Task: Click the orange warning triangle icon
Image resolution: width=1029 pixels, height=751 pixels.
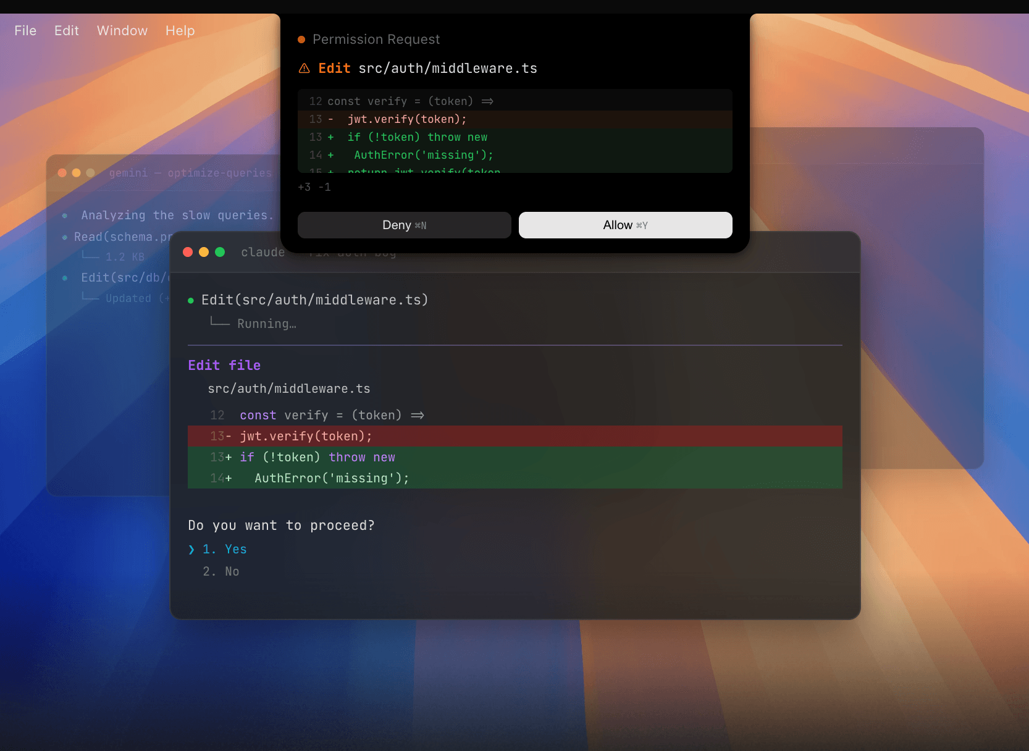Action: tap(304, 69)
